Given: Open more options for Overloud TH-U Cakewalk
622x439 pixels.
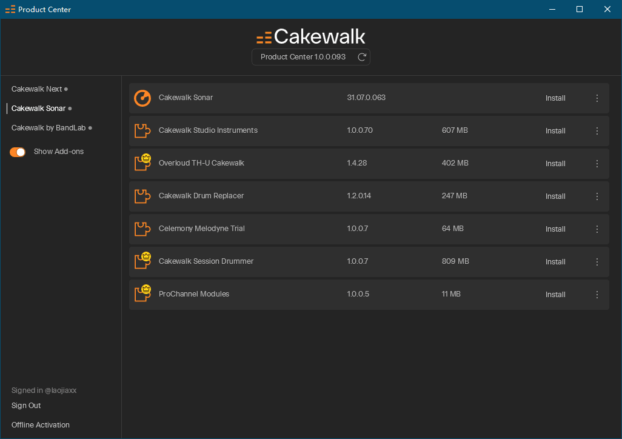Looking at the screenshot, I should coord(597,164).
